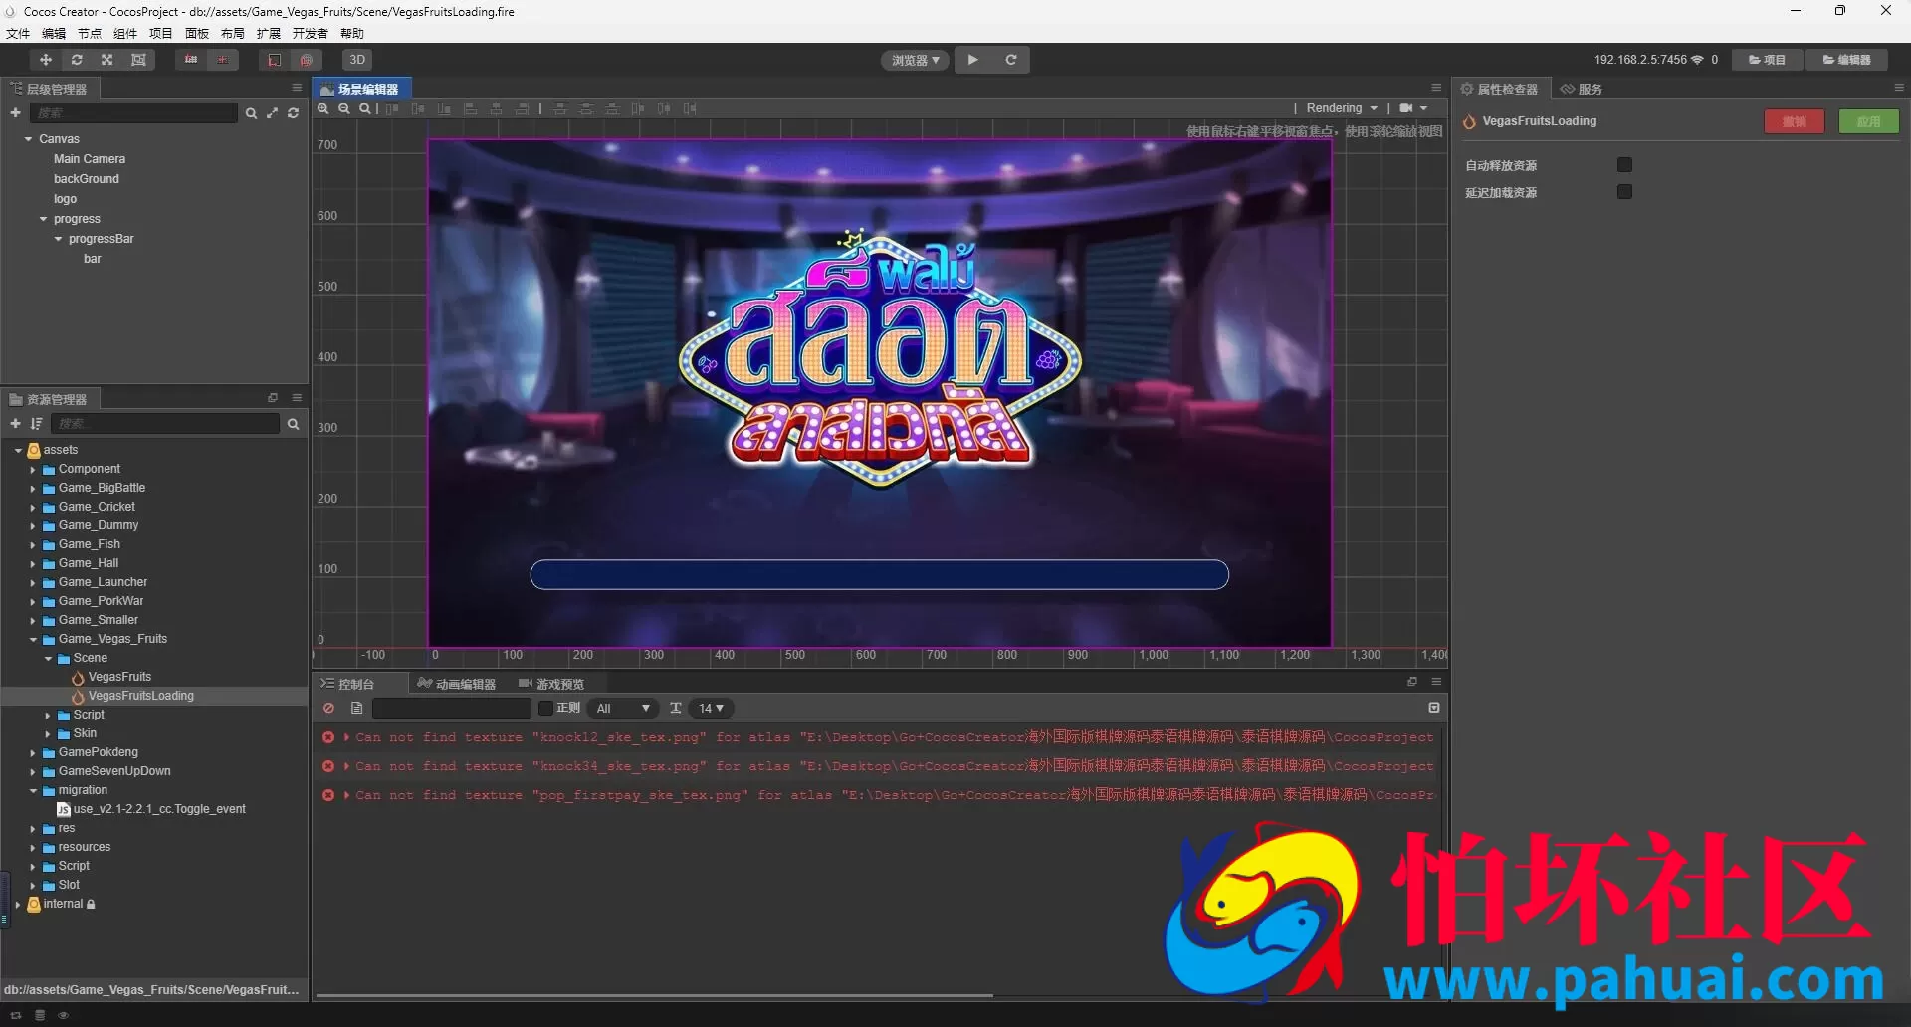The height and width of the screenshot is (1027, 1911).
Task: Expand the Game_BigBattle folder
Action: click(32, 489)
